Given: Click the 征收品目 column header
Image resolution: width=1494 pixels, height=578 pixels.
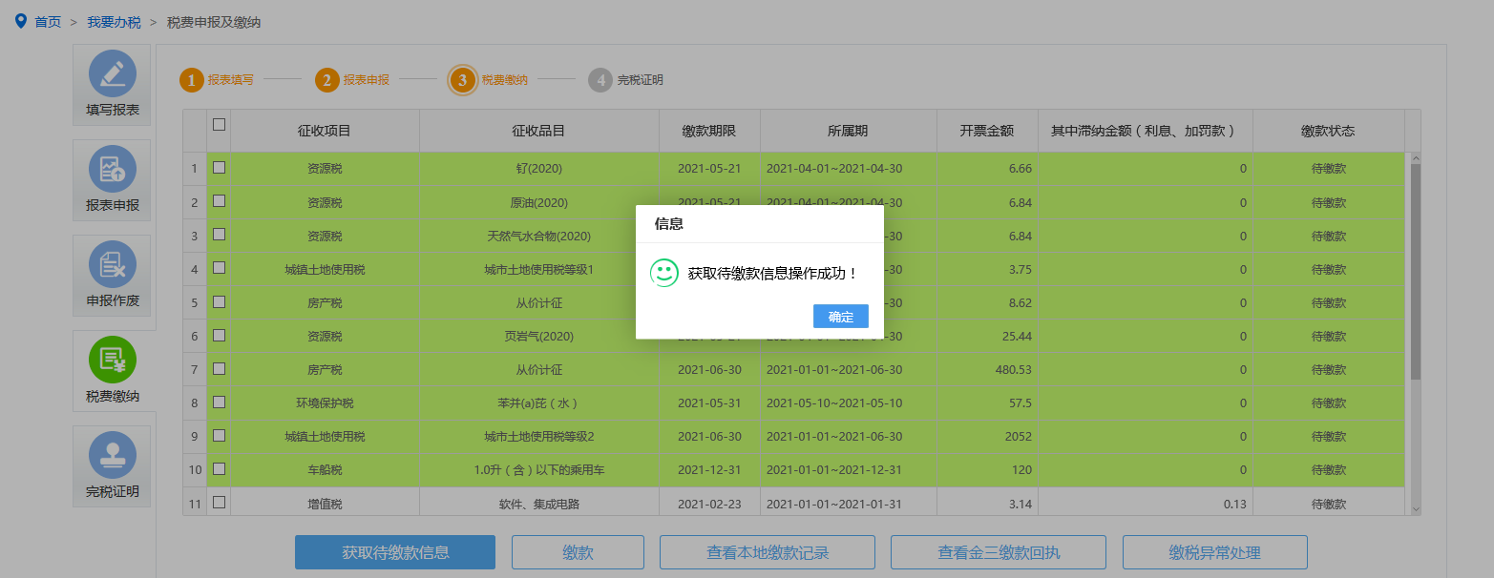Looking at the screenshot, I should pyautogui.click(x=539, y=131).
